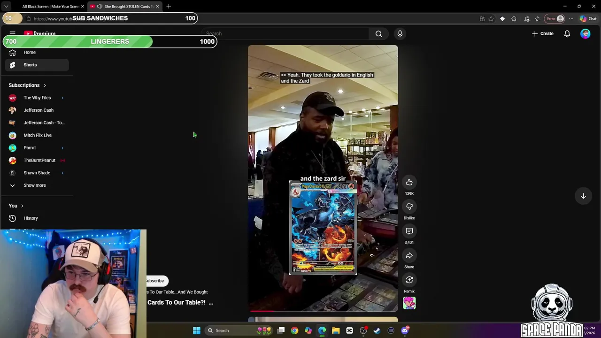601x338 pixels.
Task: Open Steam from taskbar
Action: click(x=377, y=330)
